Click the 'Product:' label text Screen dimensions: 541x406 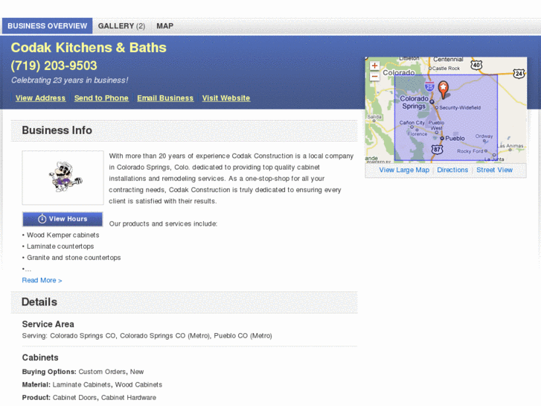[x=36, y=398]
